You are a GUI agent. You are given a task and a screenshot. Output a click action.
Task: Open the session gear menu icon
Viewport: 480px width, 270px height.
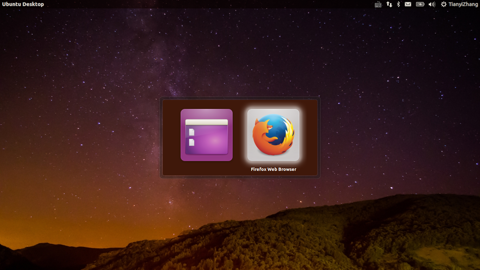[444, 4]
